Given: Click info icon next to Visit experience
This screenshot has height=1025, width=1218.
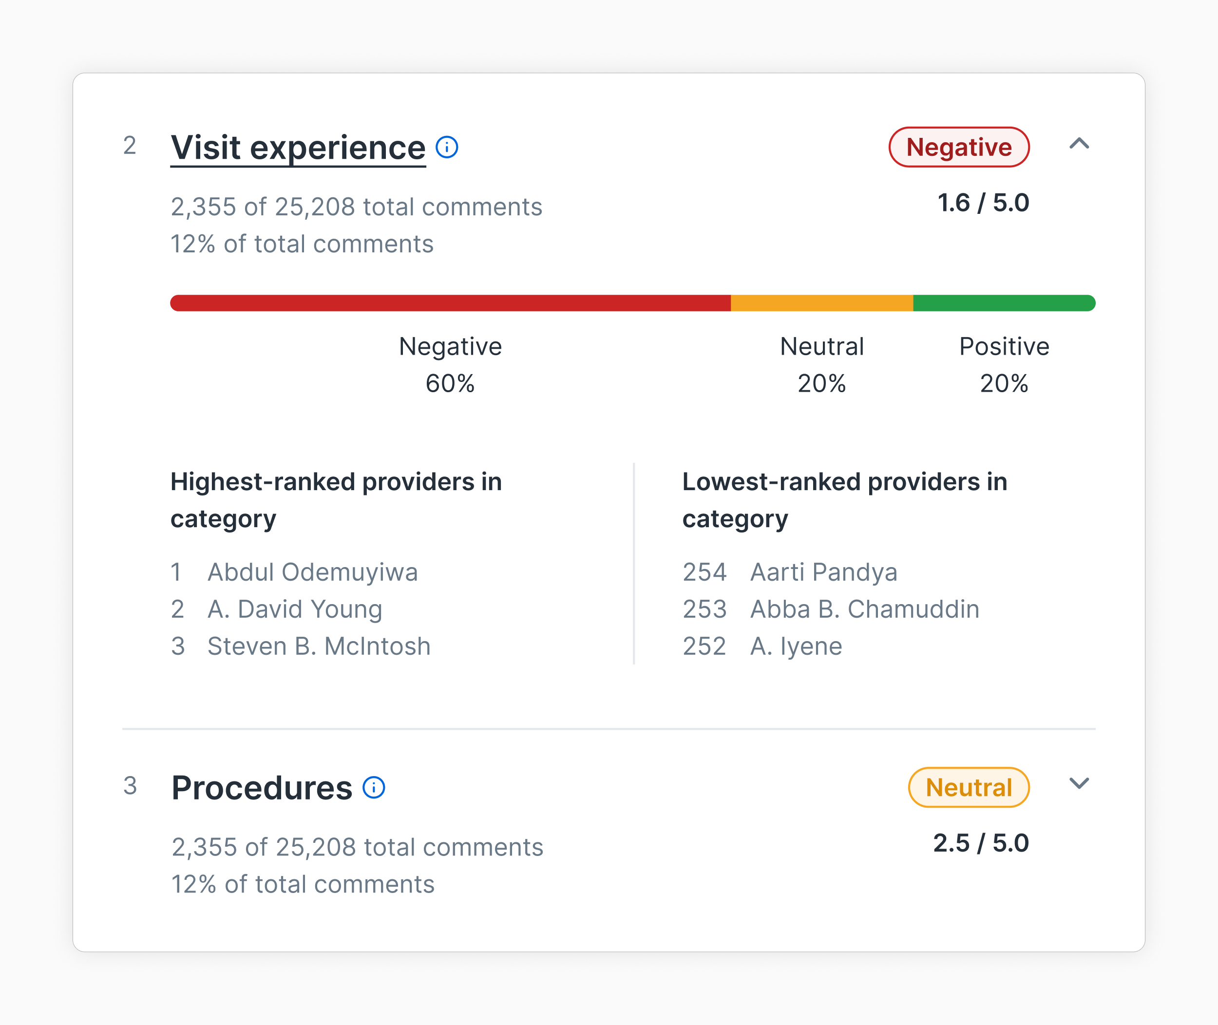Looking at the screenshot, I should point(447,147).
